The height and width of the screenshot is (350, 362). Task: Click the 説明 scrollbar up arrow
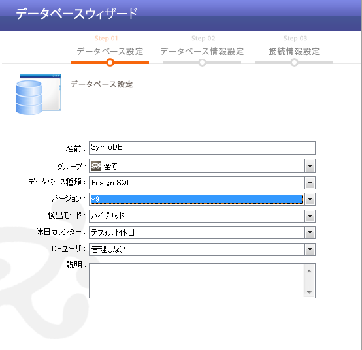coord(309,271)
